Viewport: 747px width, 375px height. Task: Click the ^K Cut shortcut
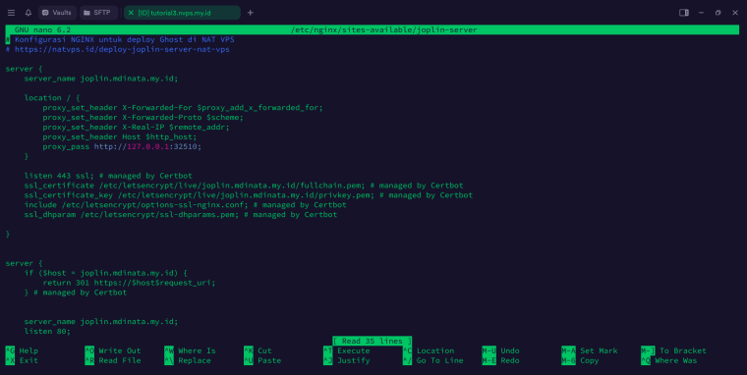click(x=258, y=350)
